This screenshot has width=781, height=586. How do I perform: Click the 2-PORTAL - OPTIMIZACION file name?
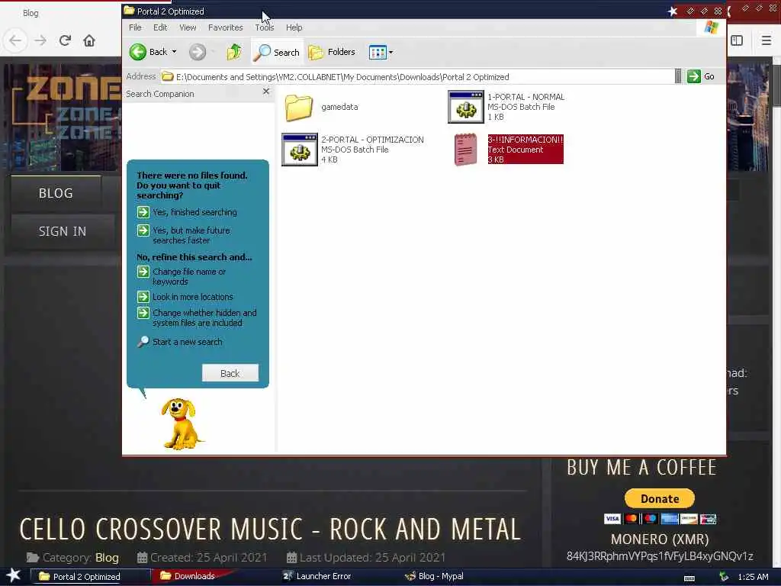click(x=372, y=140)
